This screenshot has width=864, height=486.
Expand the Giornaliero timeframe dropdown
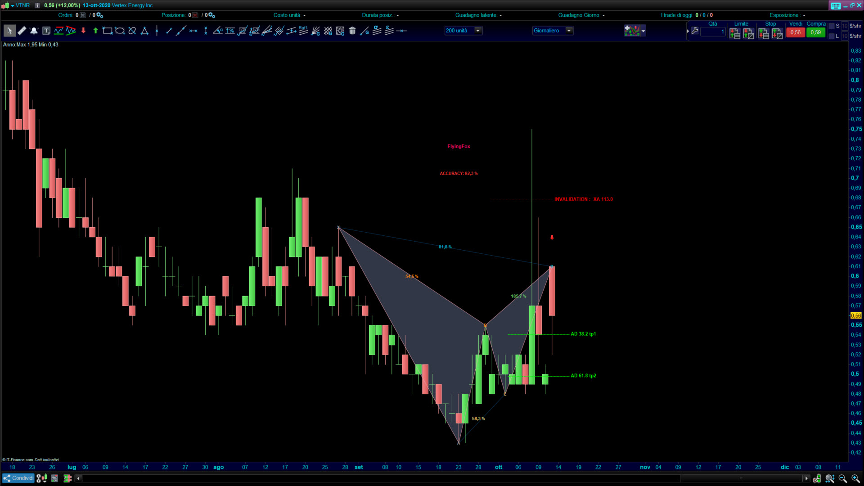[569, 31]
